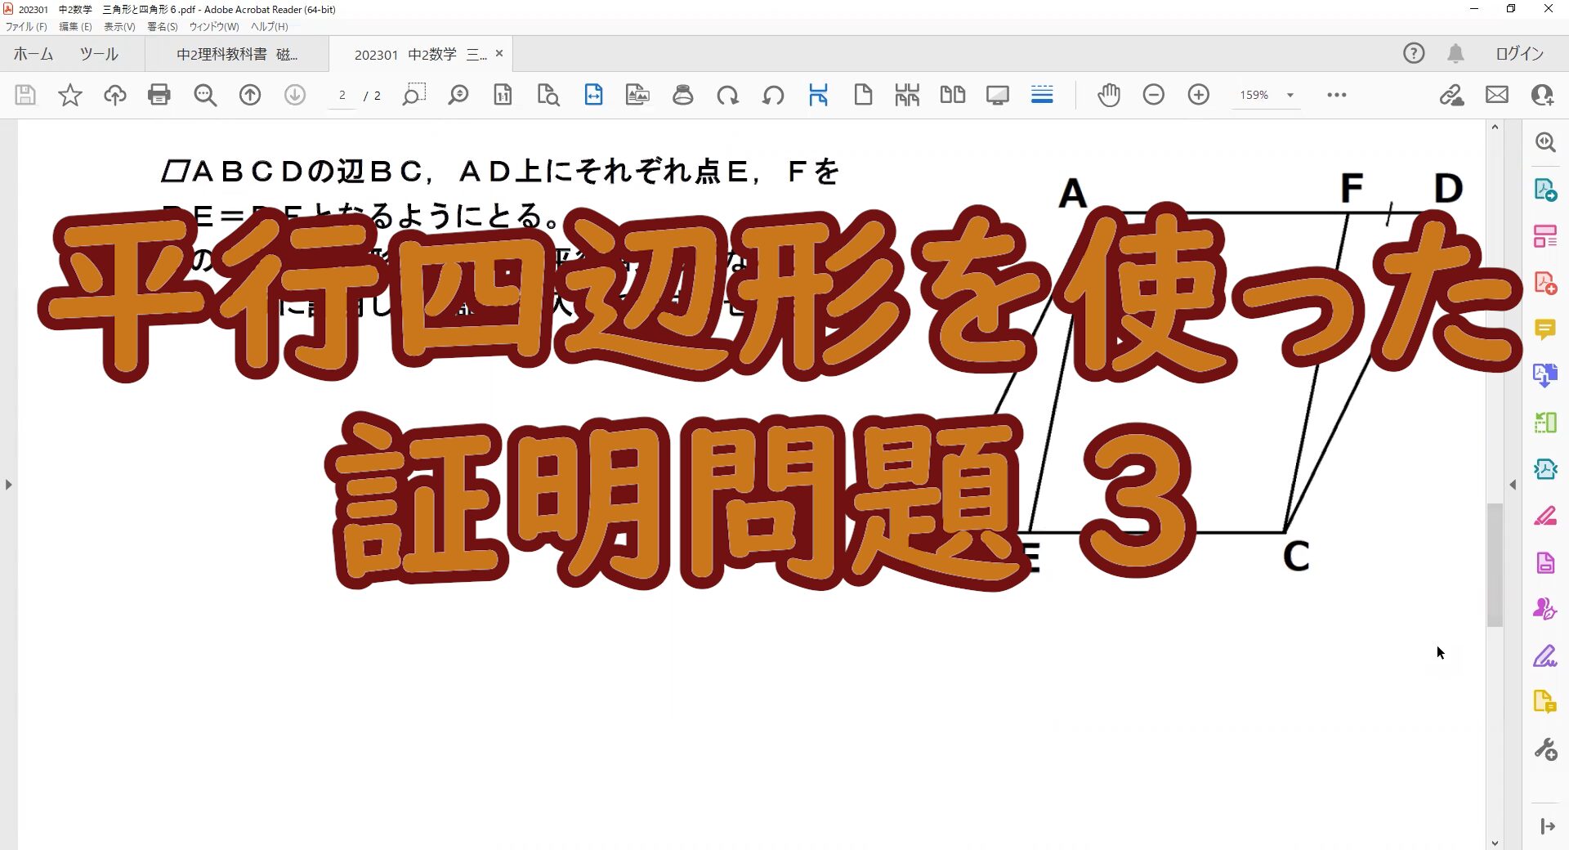Select the Hand pan tool
The height and width of the screenshot is (850, 1569).
(x=1109, y=95)
